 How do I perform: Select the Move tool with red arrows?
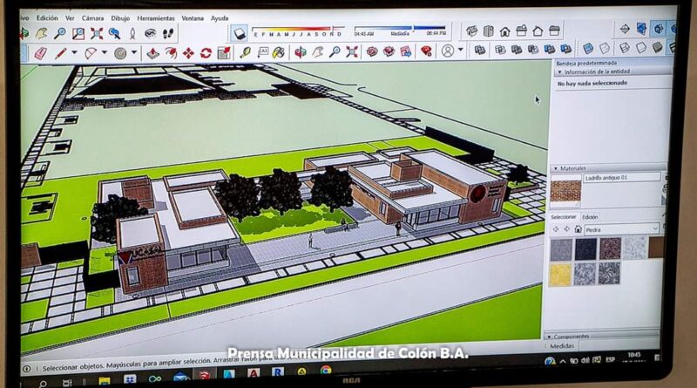pos(188,53)
